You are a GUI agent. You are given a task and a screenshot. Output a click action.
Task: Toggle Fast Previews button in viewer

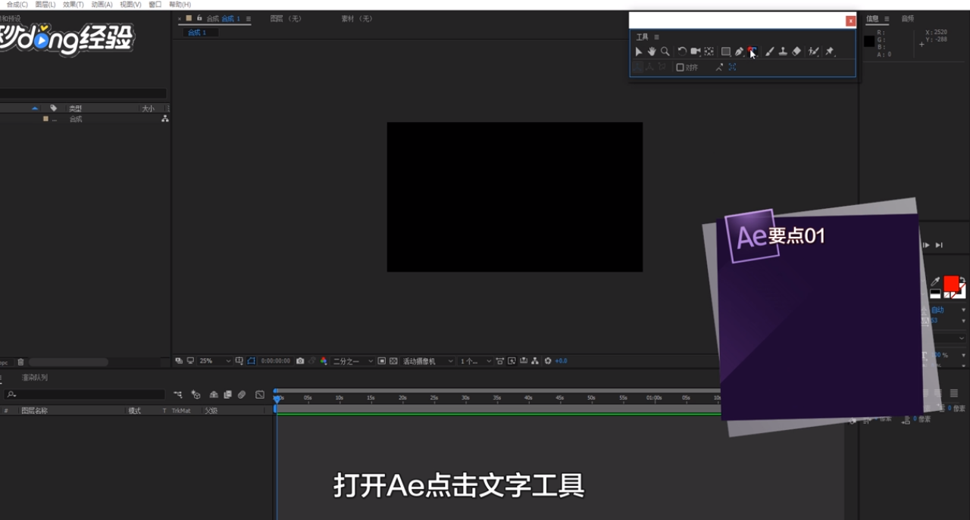point(512,361)
